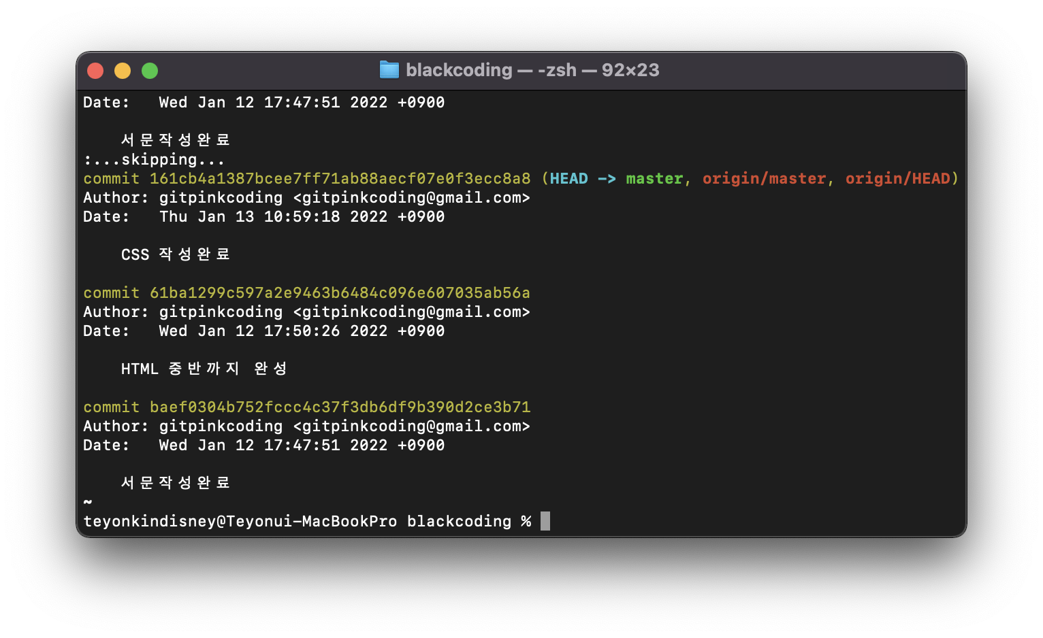Click date 'Thu Jan 13 10:59:18 2022 +0900'
The height and width of the screenshot is (638, 1043).
(x=302, y=216)
